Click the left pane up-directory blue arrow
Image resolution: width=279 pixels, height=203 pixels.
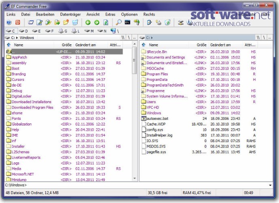point(9,45)
